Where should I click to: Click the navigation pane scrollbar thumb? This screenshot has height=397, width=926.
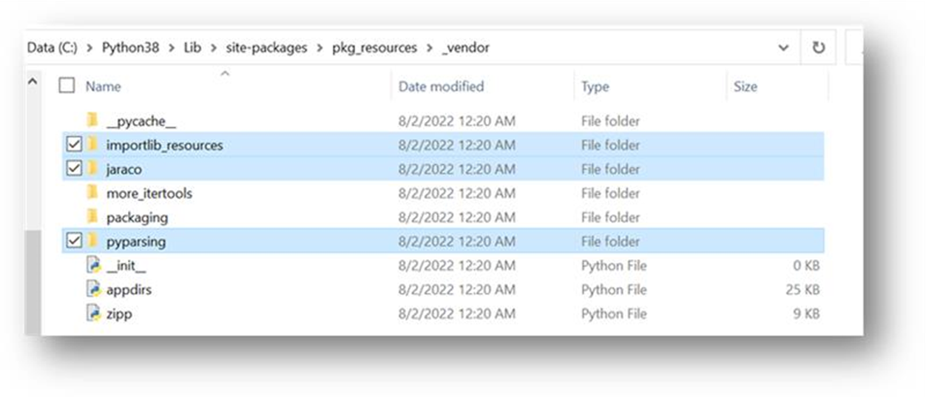pyautogui.click(x=32, y=281)
